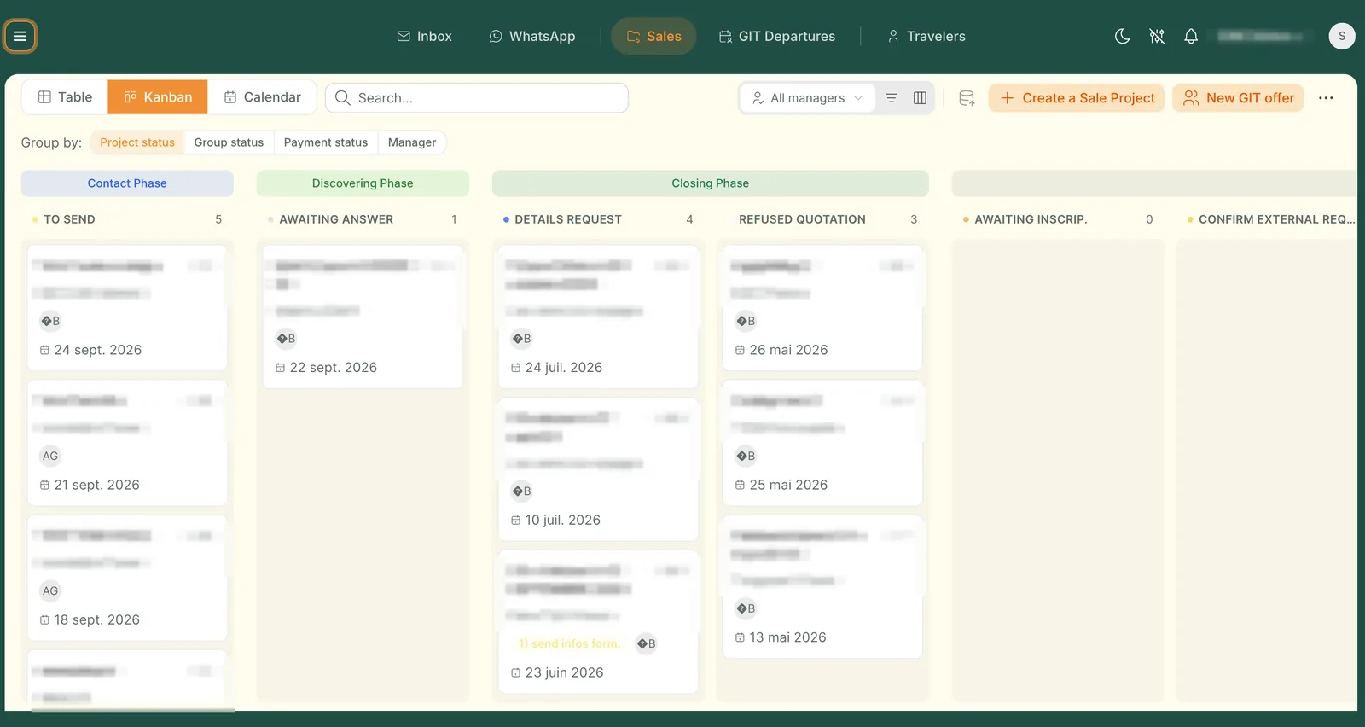Screen dimensions: 1365x727
Task: Open the Travelers section
Action: (x=926, y=36)
